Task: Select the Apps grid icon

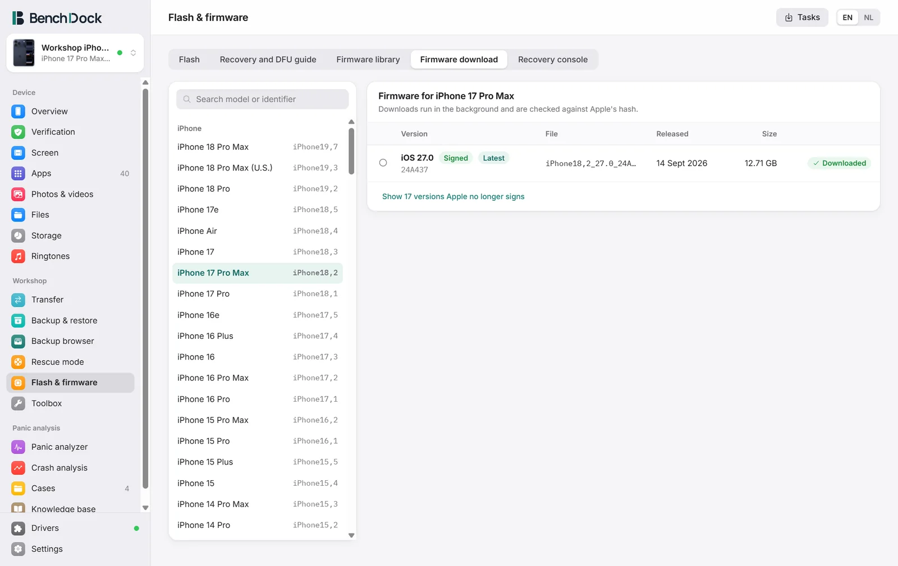Action: pyautogui.click(x=19, y=173)
